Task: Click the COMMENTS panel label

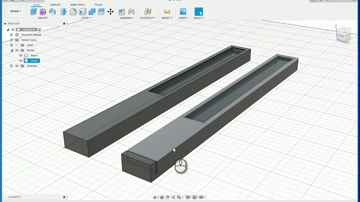Action: point(14,197)
